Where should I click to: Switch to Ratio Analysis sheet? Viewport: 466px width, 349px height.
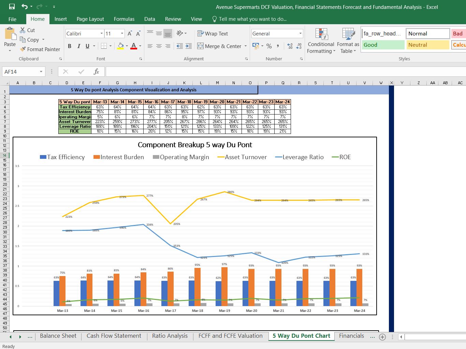point(170,336)
